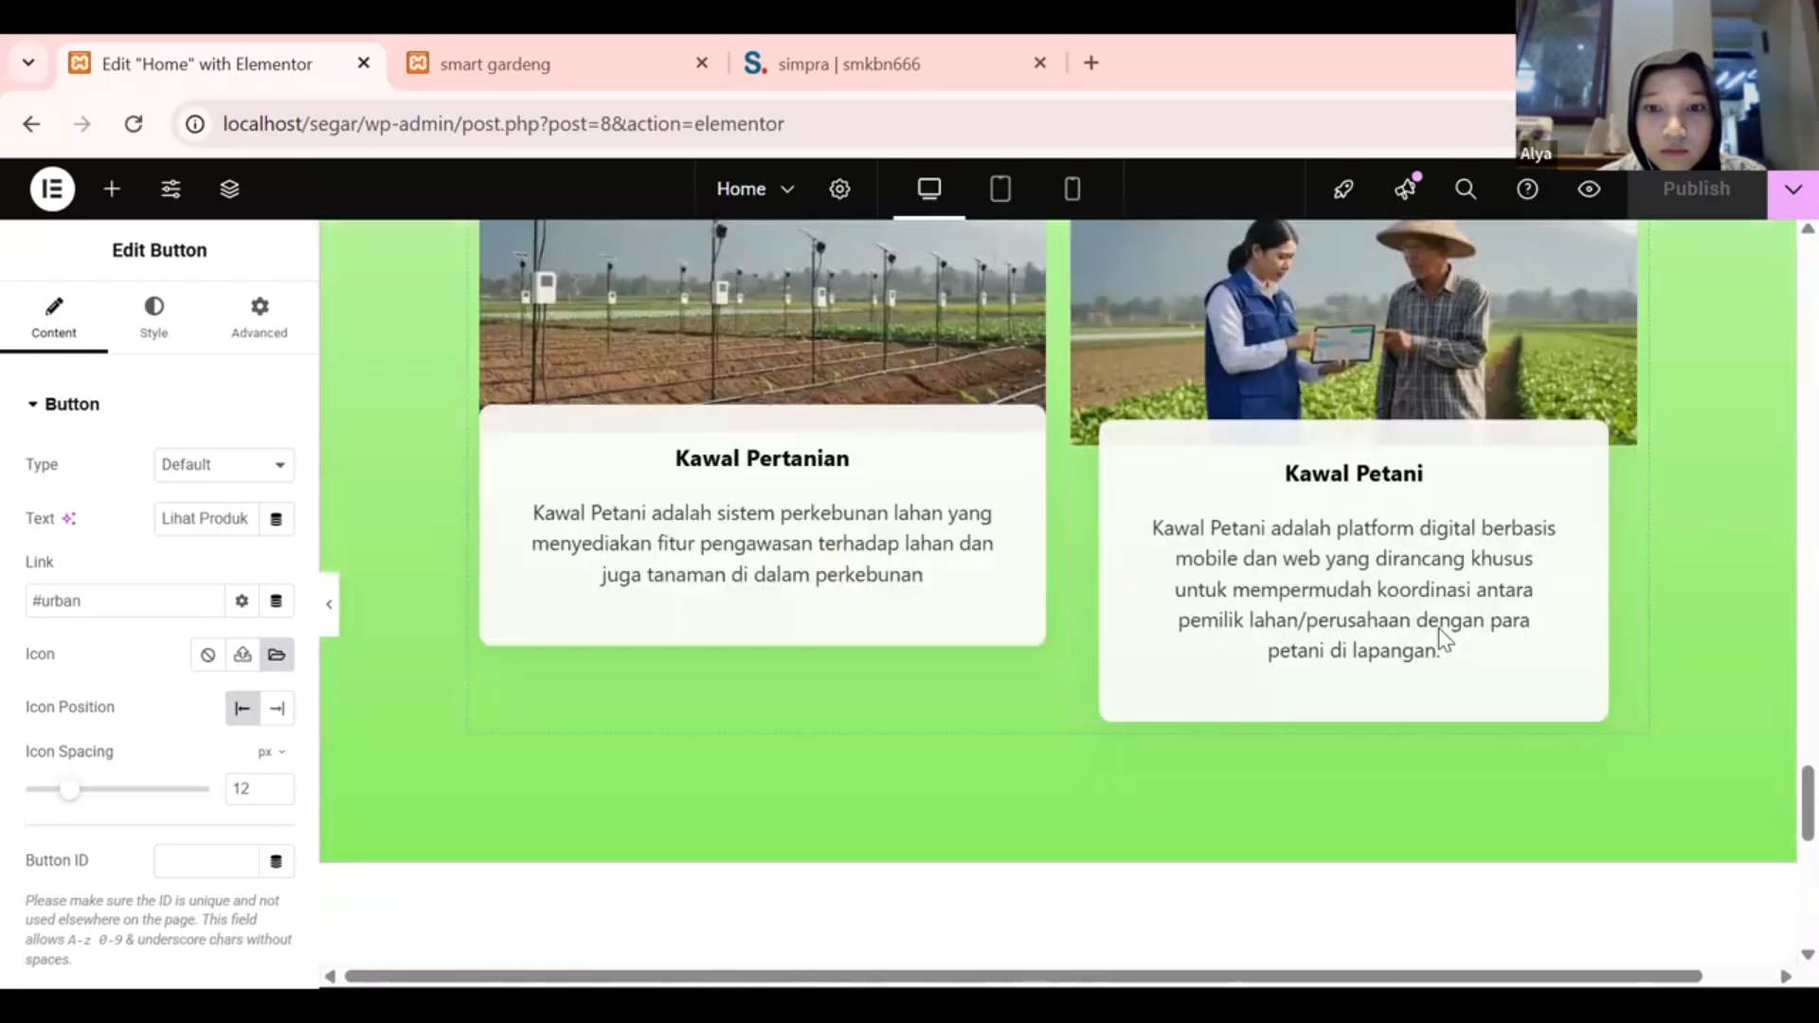Switch to the Advanced tab
This screenshot has height=1023, width=1819.
(x=259, y=317)
